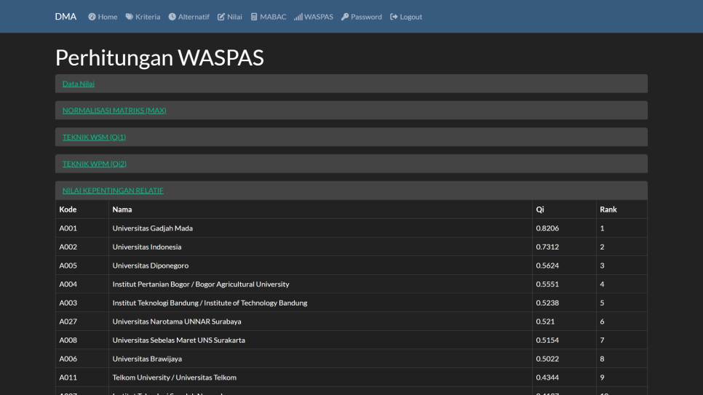Click Qi value 0.5551
The height and width of the screenshot is (395, 703).
click(547, 284)
